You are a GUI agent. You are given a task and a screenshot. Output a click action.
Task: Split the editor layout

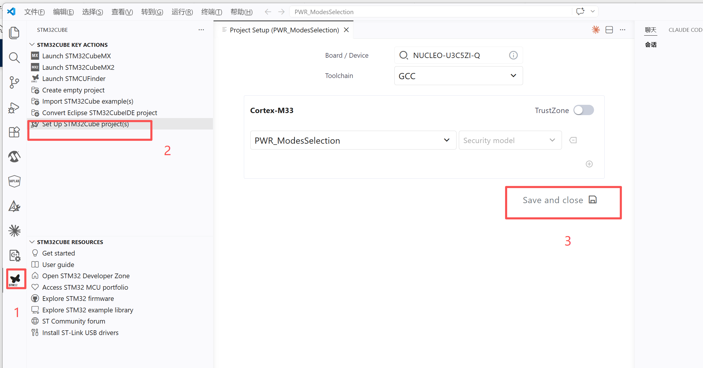[x=609, y=30]
